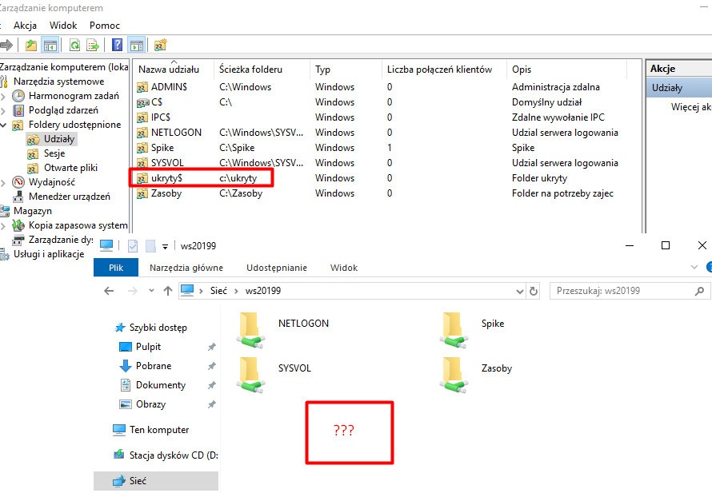This screenshot has height=493, width=712.
Task: Switch to the Udostępnianie ribbon tab
Action: click(x=276, y=268)
